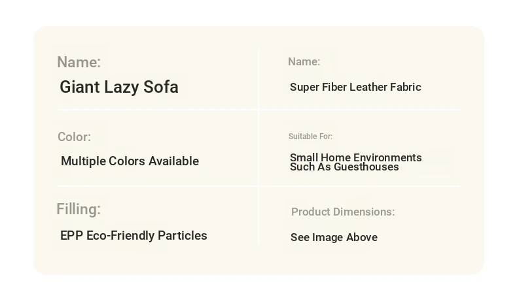Select 'Small Home Environments' line
Screen dimensions: 517x290
point(356,157)
